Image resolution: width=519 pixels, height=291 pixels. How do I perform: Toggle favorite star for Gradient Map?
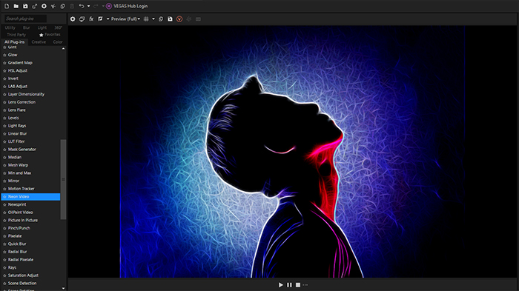pos(4,63)
